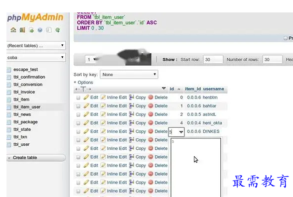
Task: Open phpMyAdmin documentation icon
Action: [x=40, y=30]
